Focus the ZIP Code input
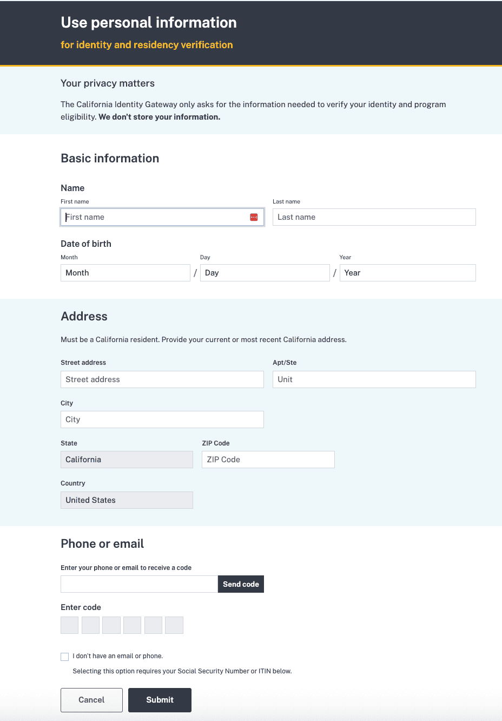 268,460
